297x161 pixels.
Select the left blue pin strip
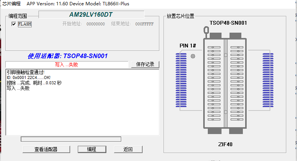tap(181, 79)
